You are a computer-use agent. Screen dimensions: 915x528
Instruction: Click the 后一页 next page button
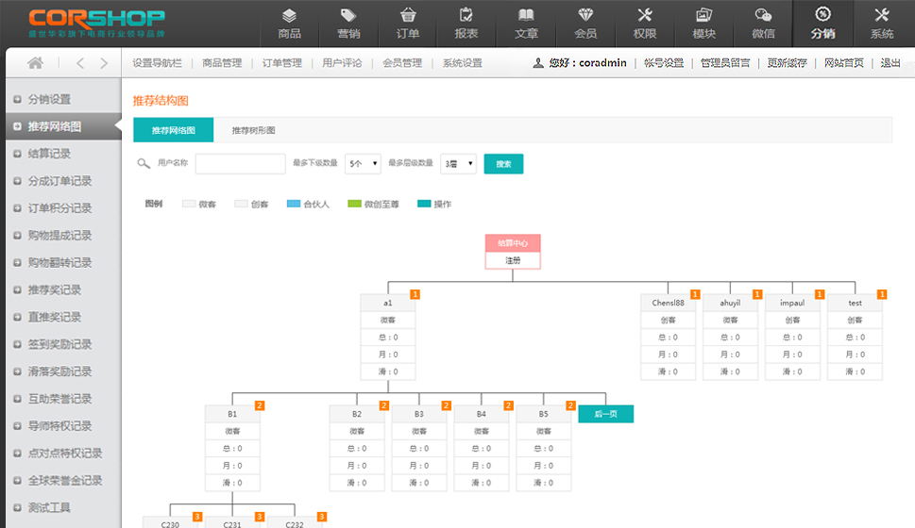pyautogui.click(x=605, y=414)
